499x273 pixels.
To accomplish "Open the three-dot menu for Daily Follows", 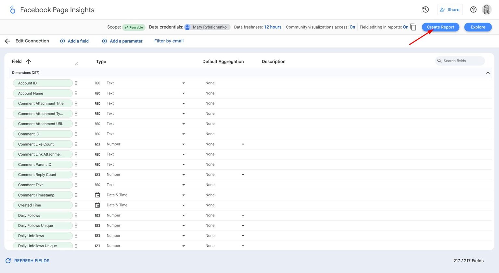I will (76, 215).
